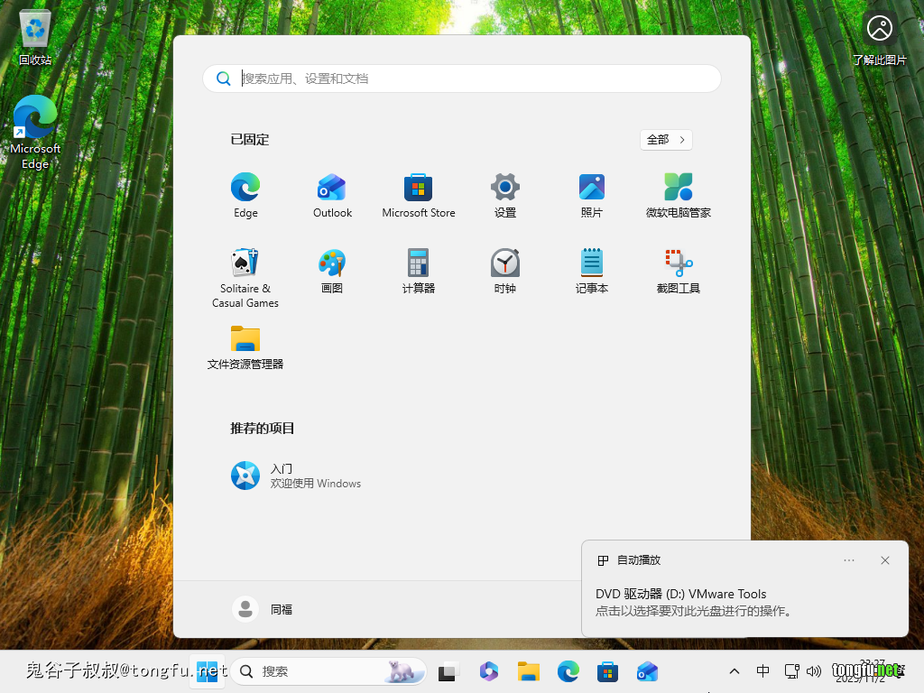Open the 同福 user account menu
This screenshot has height=693, width=924.
click(263, 609)
